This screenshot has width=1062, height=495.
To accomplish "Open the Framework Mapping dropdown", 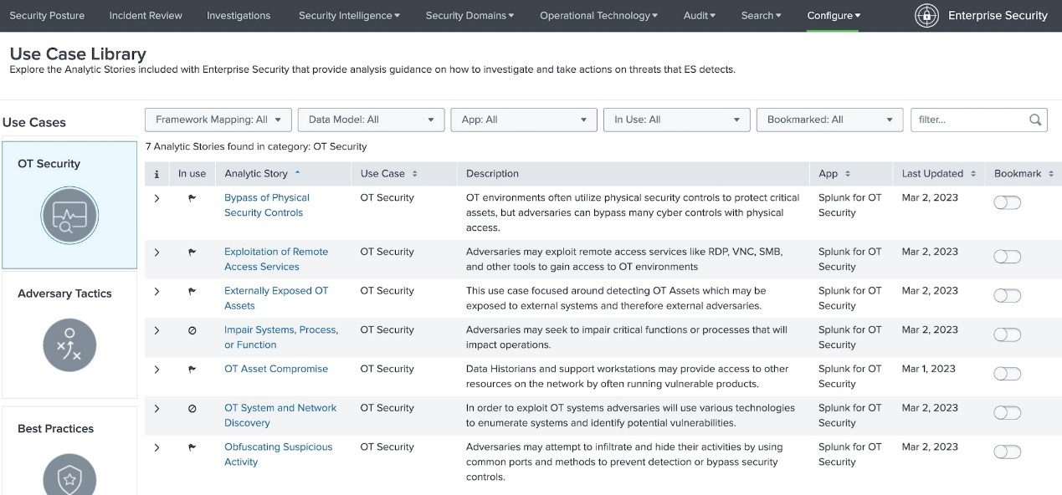I will point(218,120).
